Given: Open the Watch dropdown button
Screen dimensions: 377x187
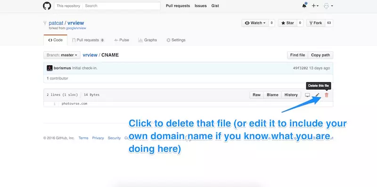Looking at the screenshot, I should (255, 23).
